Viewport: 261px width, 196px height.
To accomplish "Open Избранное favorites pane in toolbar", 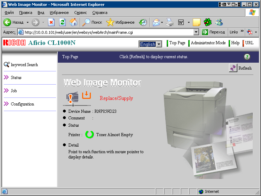I will 120,22.
